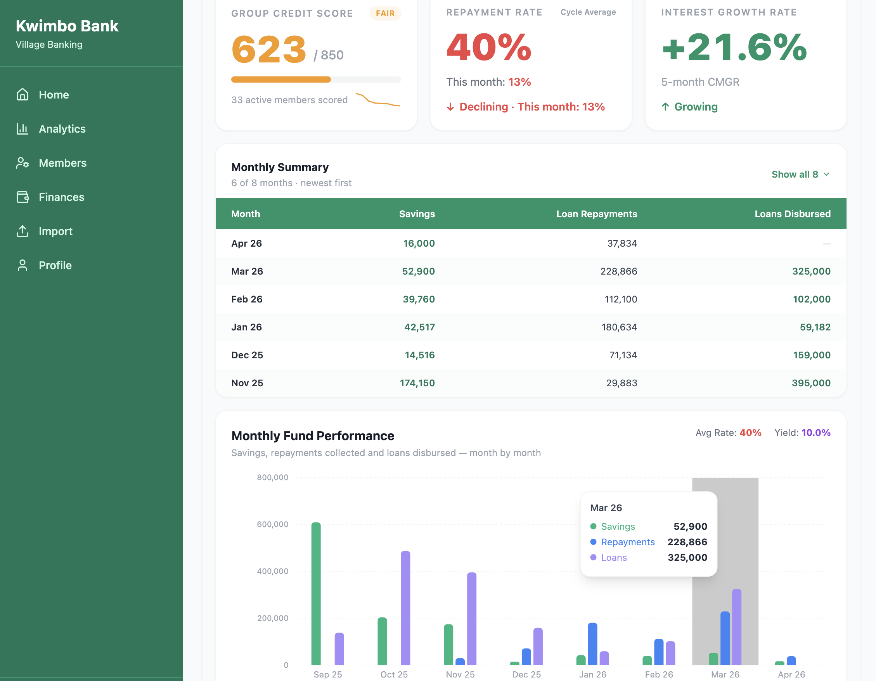Click the Jan 26 blue repayments bar

[x=592, y=644]
